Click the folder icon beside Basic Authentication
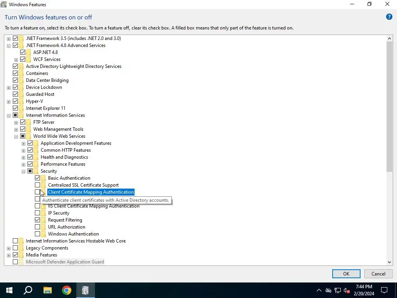Viewport: 397px width, 298px height. (43, 178)
